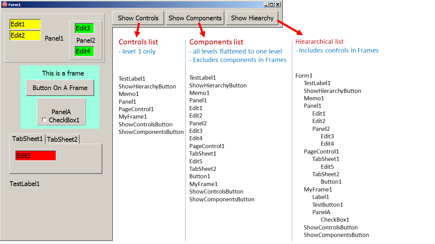Switch to the TabSheet2 tab
This screenshot has width=435, height=244.
point(62,139)
